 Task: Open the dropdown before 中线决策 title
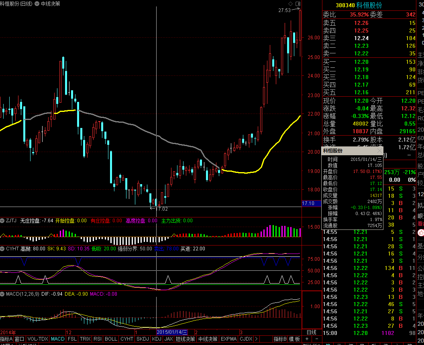(37, 4)
